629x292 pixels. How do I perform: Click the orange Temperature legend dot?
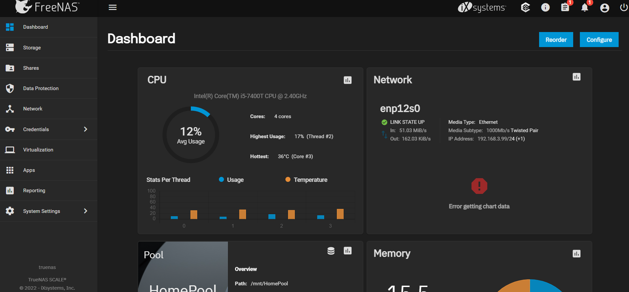pyautogui.click(x=288, y=180)
